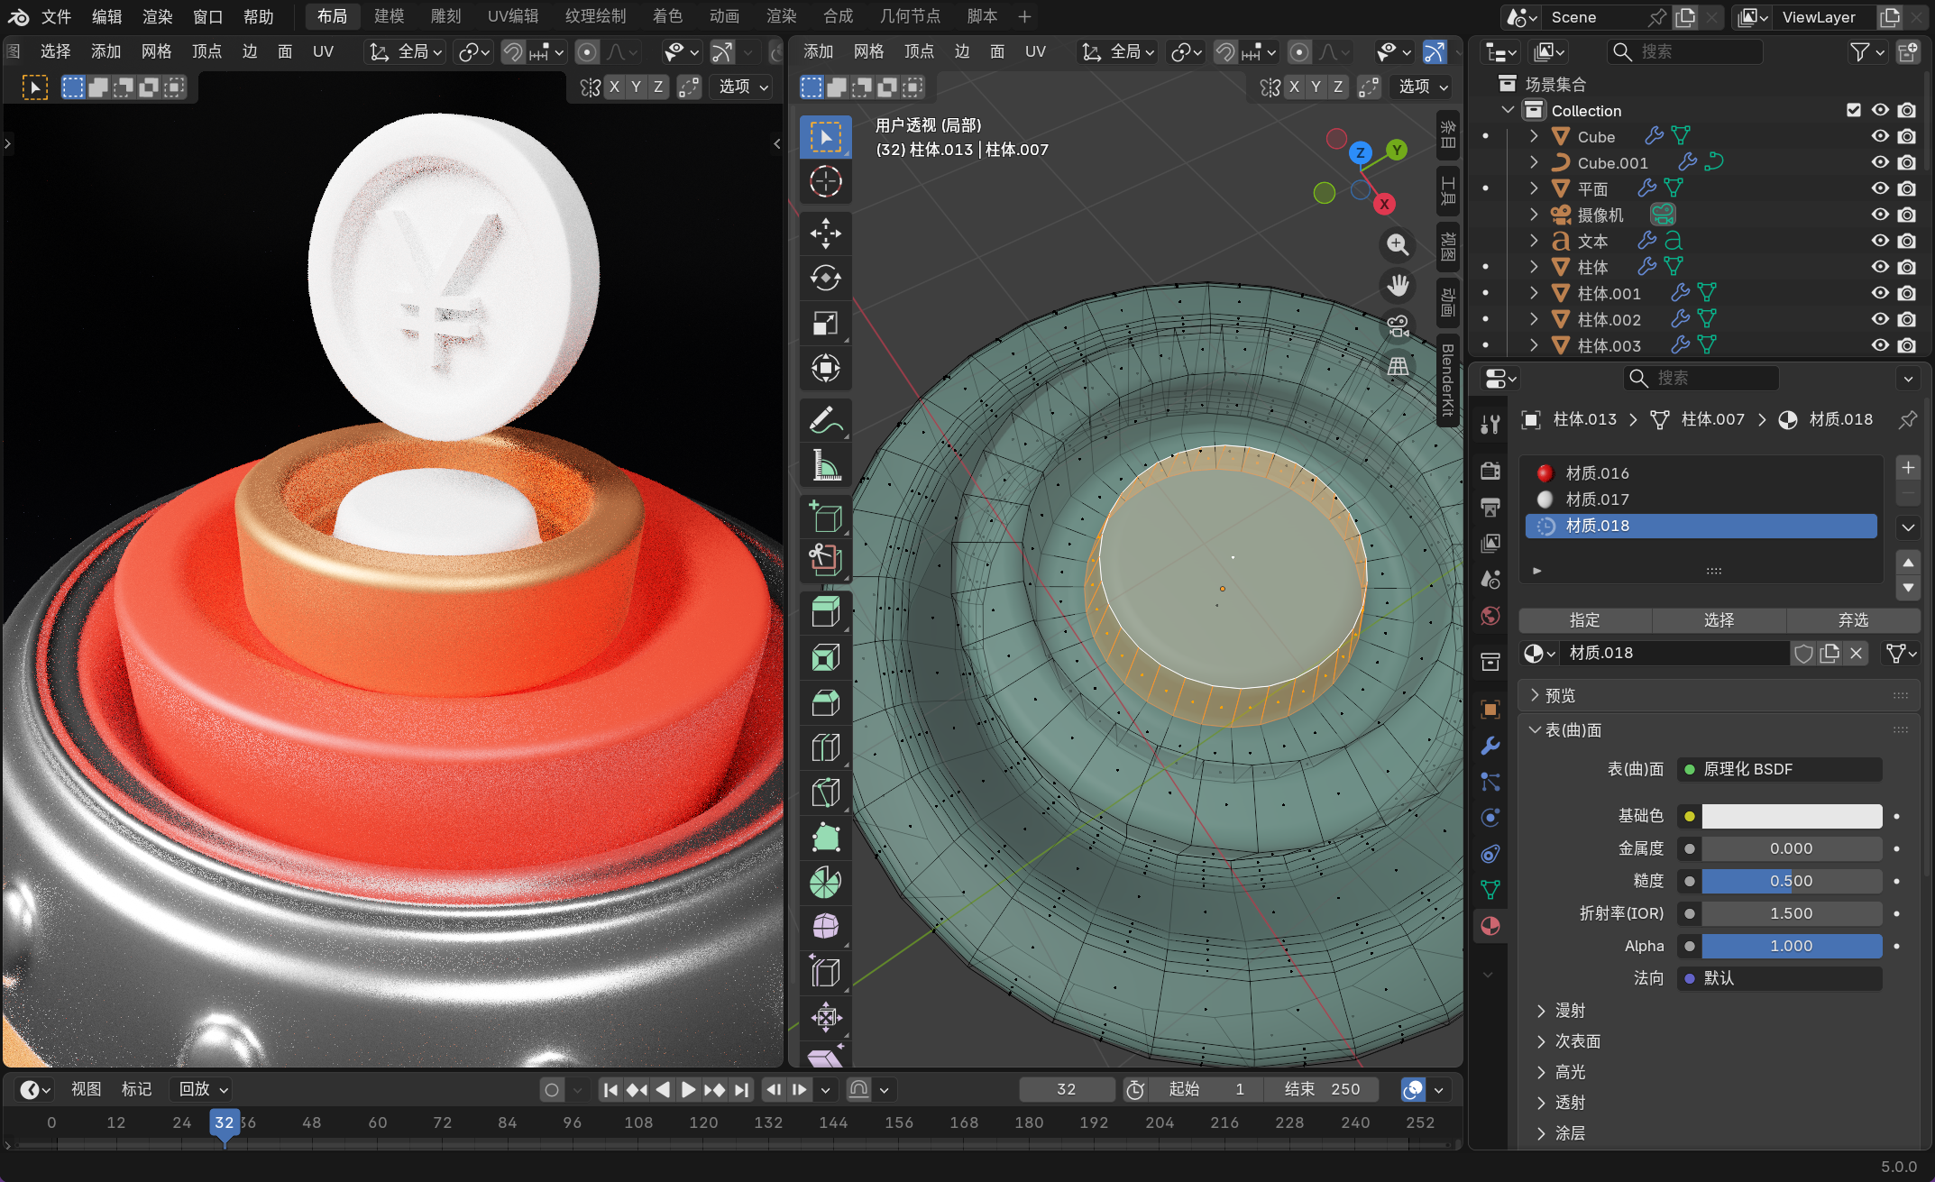Activate the 3D Cursor tool

(825, 181)
